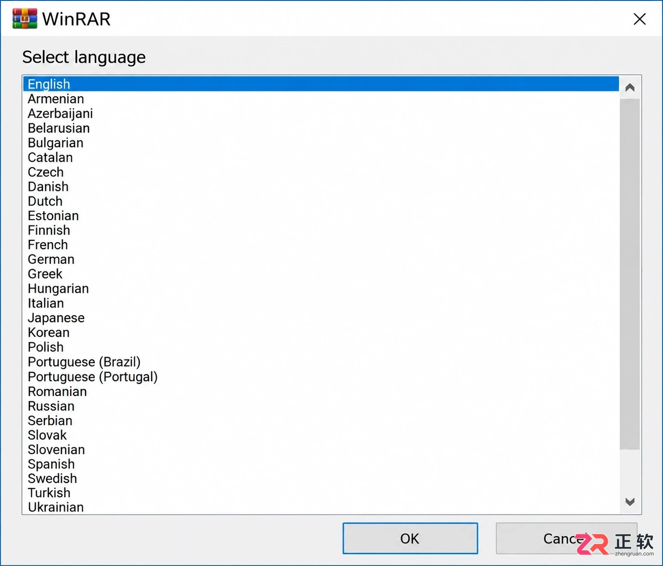
Task: Click the scrollbar down arrow
Action: click(630, 502)
